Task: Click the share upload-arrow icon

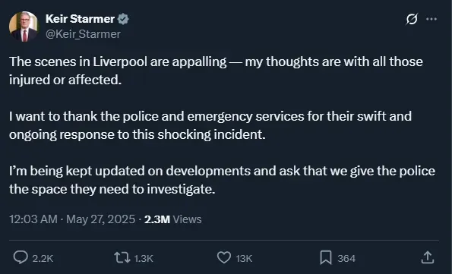Action: coord(428,257)
